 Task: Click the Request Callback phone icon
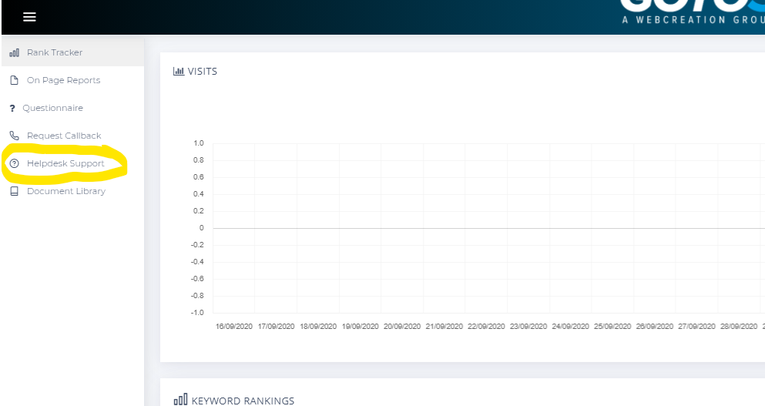click(14, 136)
